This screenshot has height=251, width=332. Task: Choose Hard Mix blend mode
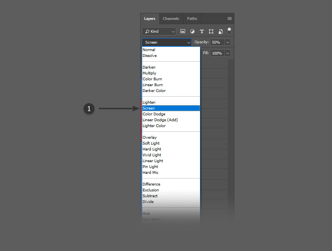point(171,172)
